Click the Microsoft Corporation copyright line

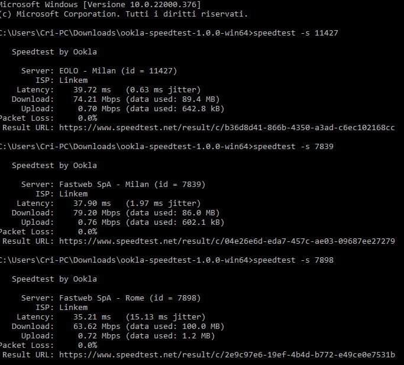123,14
